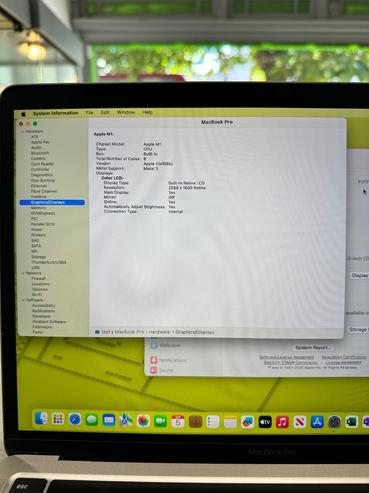The height and width of the screenshot is (493, 369).
Task: Launch Excel from the Dock
Action: pos(351,422)
